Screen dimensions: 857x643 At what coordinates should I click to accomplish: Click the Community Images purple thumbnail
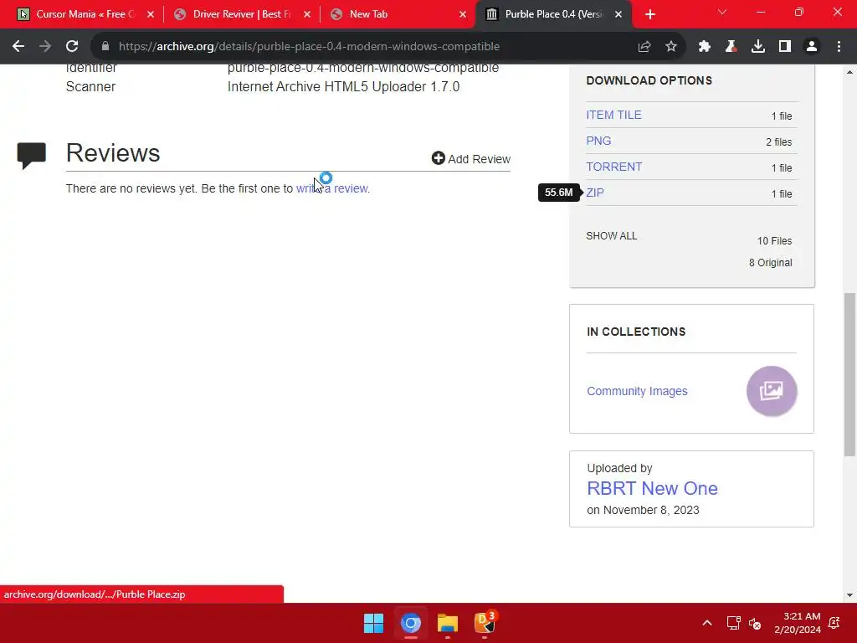pyautogui.click(x=771, y=391)
